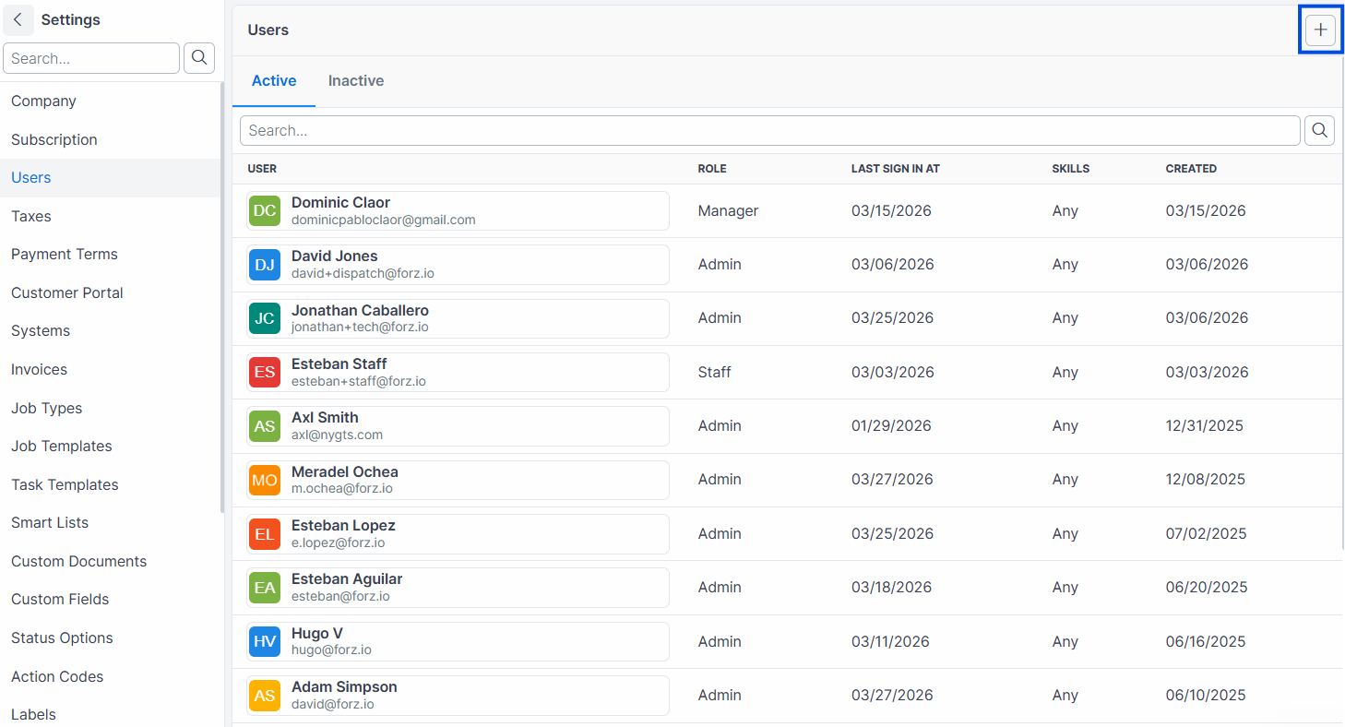Click the sidebar vertical scrollbar
Viewport: 1345px width, 727px height.
222,297
